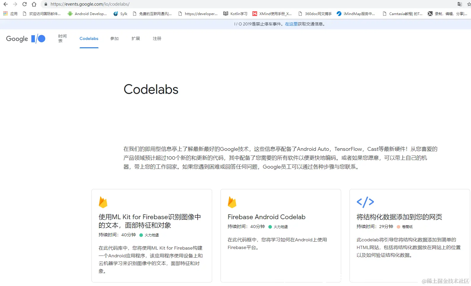Open the Kotlin学习 bookmark
Viewport: 471px width, 286px height.
[236, 14]
